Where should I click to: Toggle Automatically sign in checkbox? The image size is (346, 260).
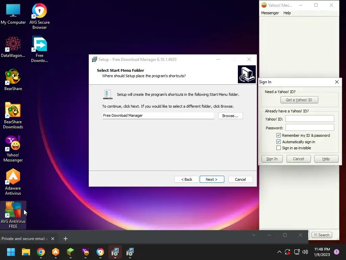(278, 142)
